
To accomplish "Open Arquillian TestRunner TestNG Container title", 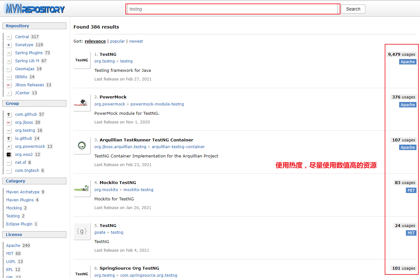I will tap(146, 140).
